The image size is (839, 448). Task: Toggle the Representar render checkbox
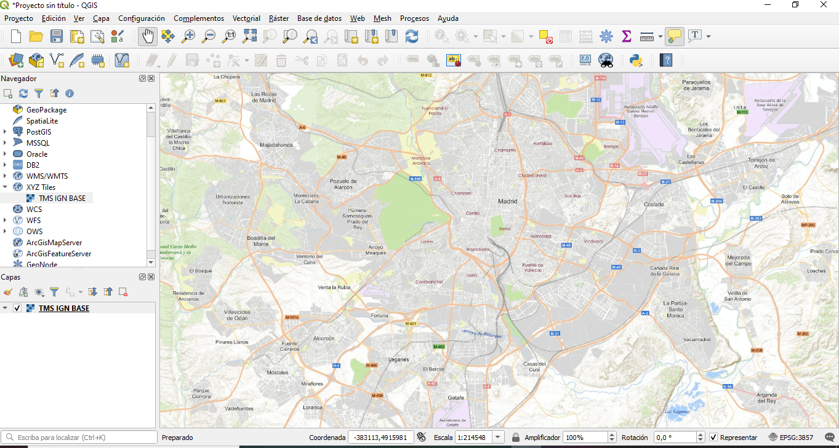(713, 438)
